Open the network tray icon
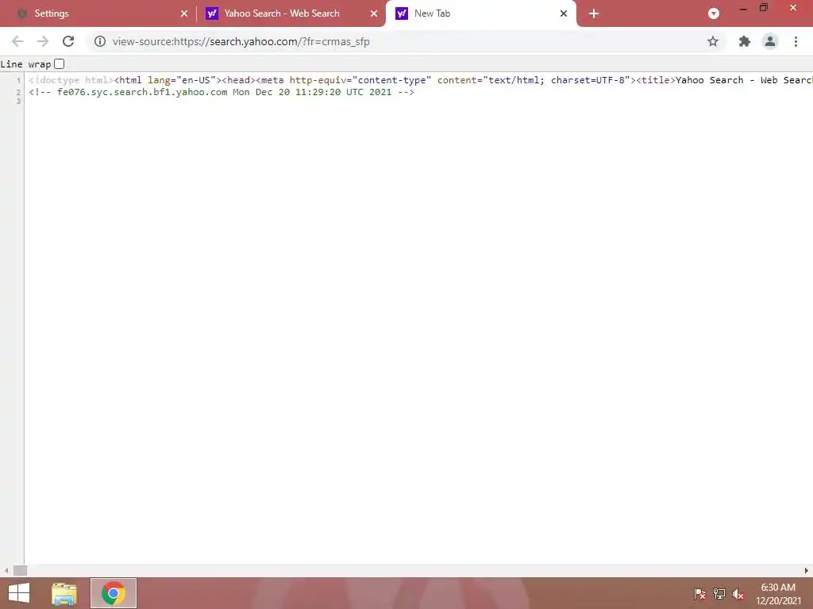This screenshot has width=813, height=609. click(x=719, y=593)
